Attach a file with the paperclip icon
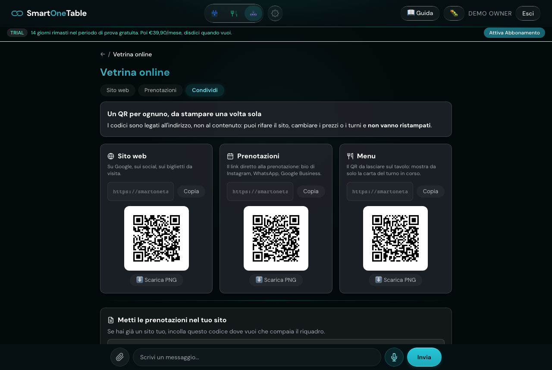The height and width of the screenshot is (370, 552). pos(120,357)
